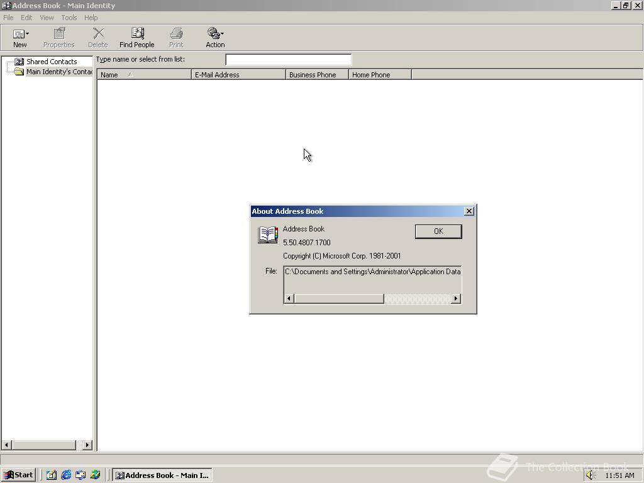Viewport: 644px width, 483px height.
Task: Sort by the Business Phone column header
Action: pos(318,75)
